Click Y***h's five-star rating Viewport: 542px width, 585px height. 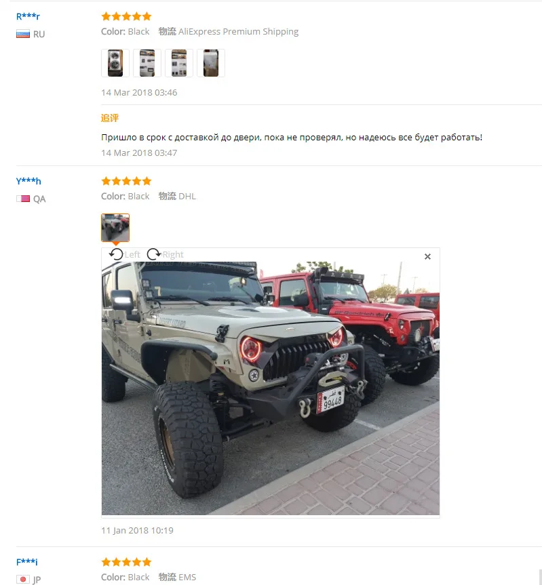coord(127,181)
